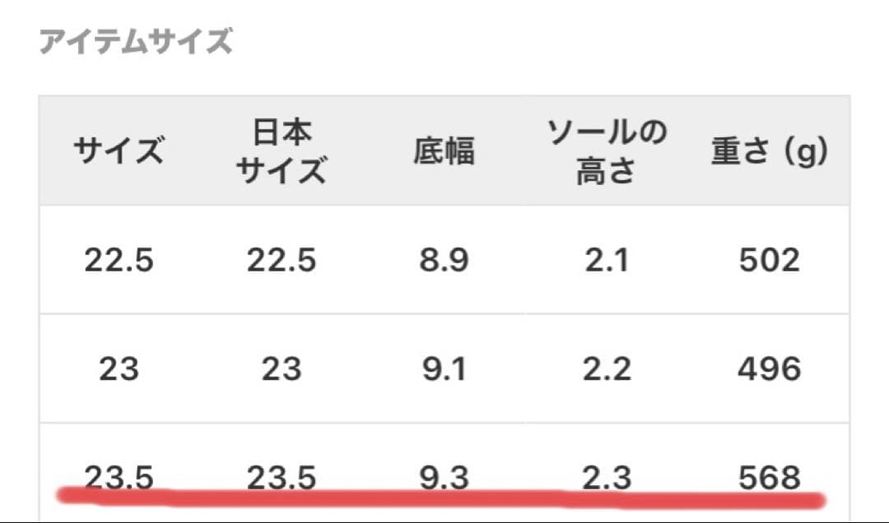The width and height of the screenshot is (889, 523).
Task: Select the 2.2 sole height cell
Action: pos(607,368)
